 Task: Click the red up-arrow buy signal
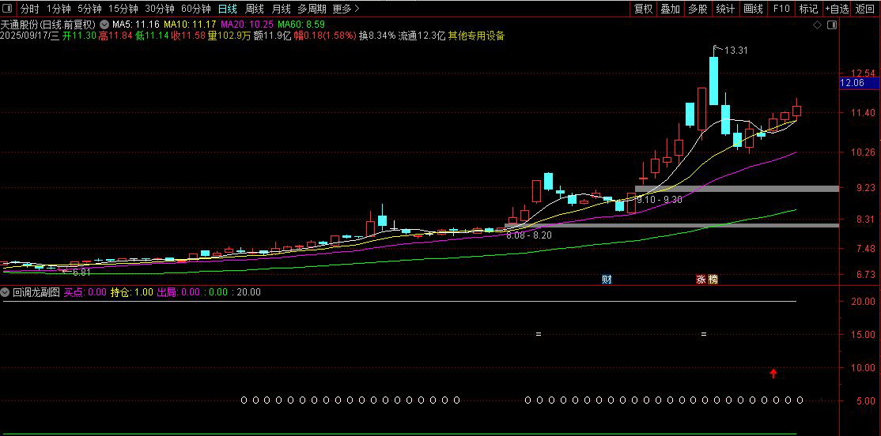tap(773, 373)
